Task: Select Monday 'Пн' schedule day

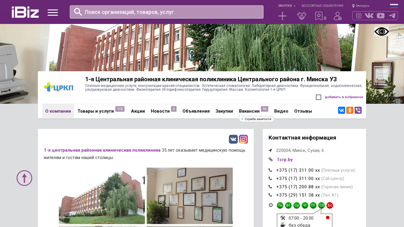Action: tap(280, 205)
